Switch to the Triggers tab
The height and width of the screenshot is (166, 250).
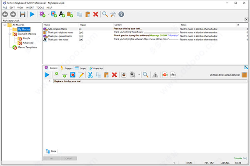click(x=67, y=68)
